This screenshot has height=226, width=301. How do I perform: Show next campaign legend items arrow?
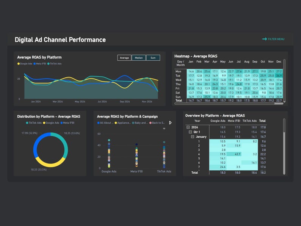tap(170, 123)
